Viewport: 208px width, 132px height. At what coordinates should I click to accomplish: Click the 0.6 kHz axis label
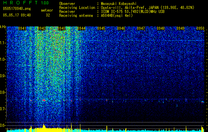click(x=3, y=125)
